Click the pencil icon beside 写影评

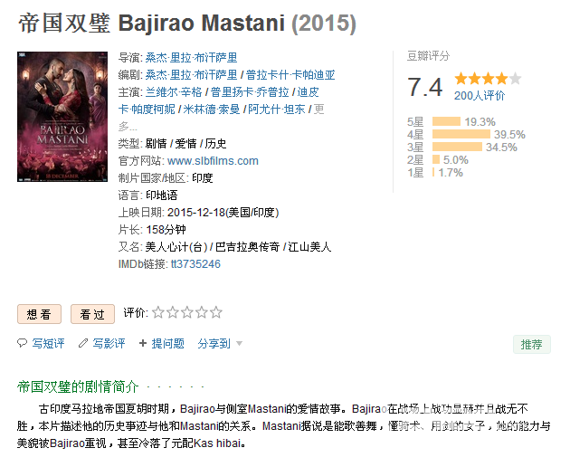pos(83,343)
